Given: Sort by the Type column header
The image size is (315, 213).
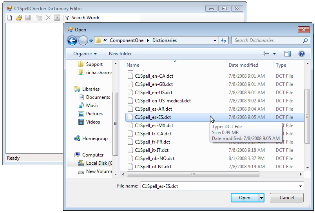Looking at the screenshot, I should (x=281, y=65).
